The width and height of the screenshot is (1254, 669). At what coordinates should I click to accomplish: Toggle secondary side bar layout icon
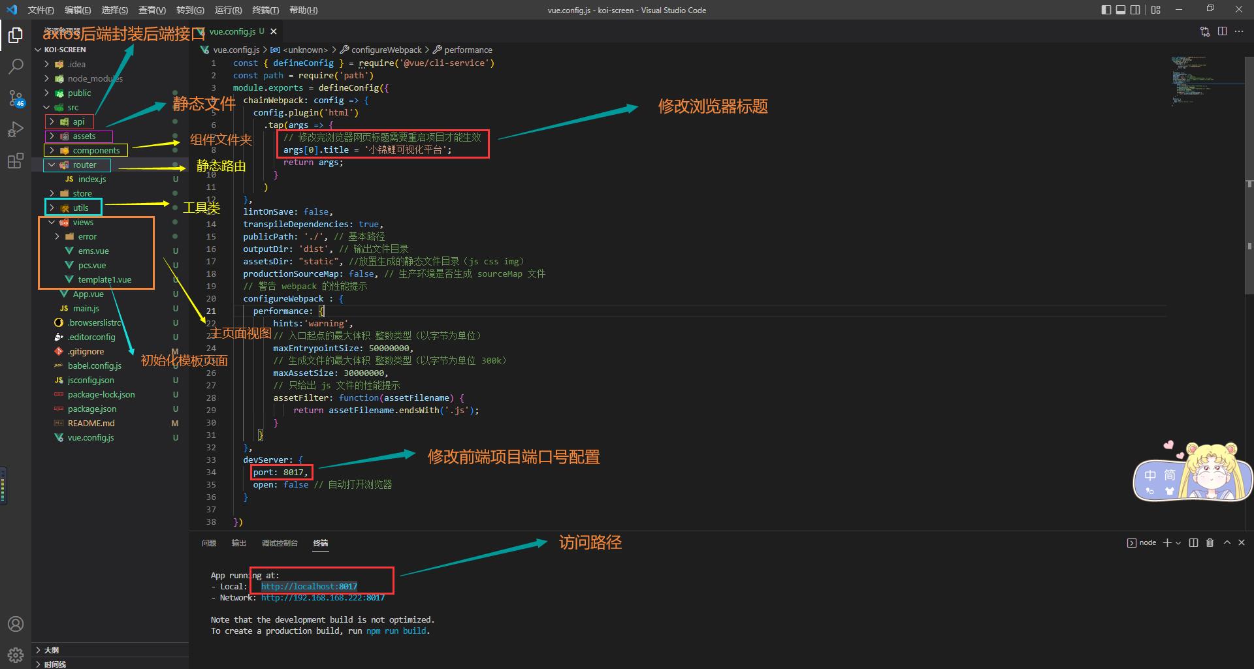pyautogui.click(x=1136, y=10)
